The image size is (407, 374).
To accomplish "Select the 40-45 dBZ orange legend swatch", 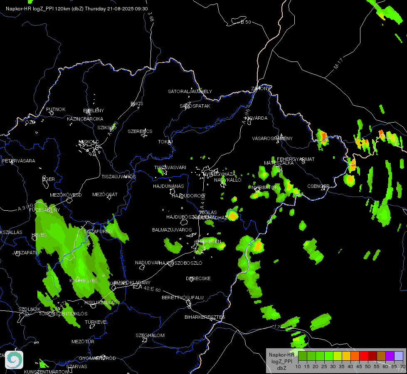I will coord(355,356).
